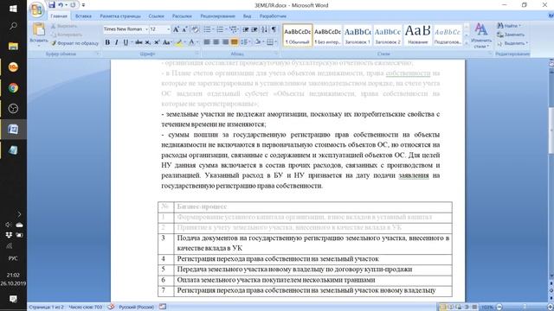This screenshot has width=554, height=311.
Task: Open File Explorer from taskbar
Action: tap(13, 46)
